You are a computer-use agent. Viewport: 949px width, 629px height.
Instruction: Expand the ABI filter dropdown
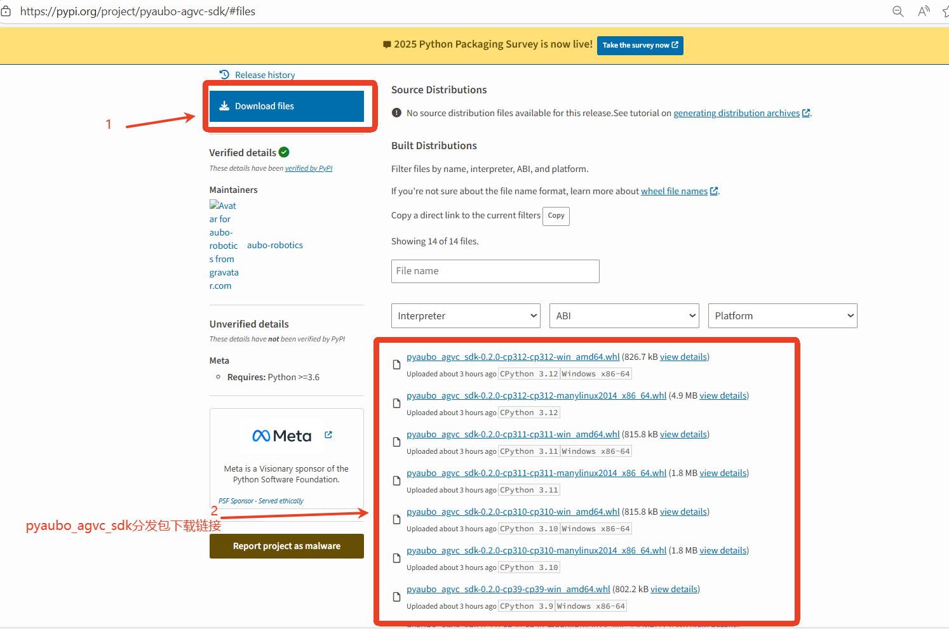pos(624,316)
